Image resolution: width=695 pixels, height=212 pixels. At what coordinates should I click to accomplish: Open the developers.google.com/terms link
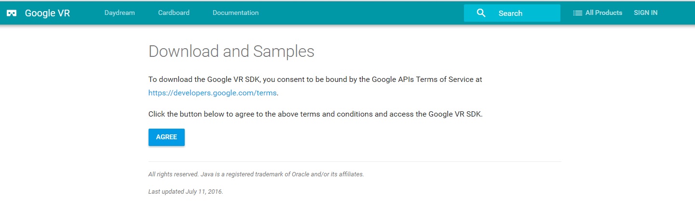(213, 93)
